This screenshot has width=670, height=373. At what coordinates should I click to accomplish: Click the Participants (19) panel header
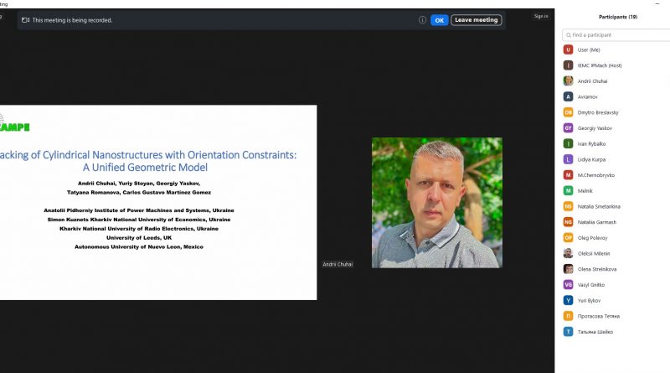618,17
